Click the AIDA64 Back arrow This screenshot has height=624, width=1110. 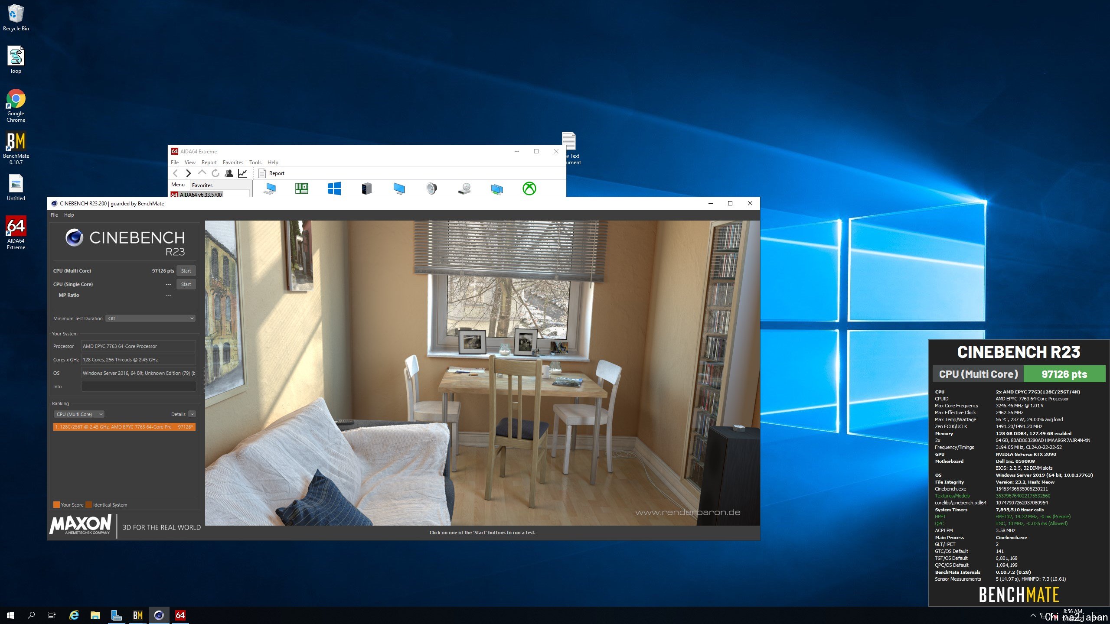[x=175, y=173]
